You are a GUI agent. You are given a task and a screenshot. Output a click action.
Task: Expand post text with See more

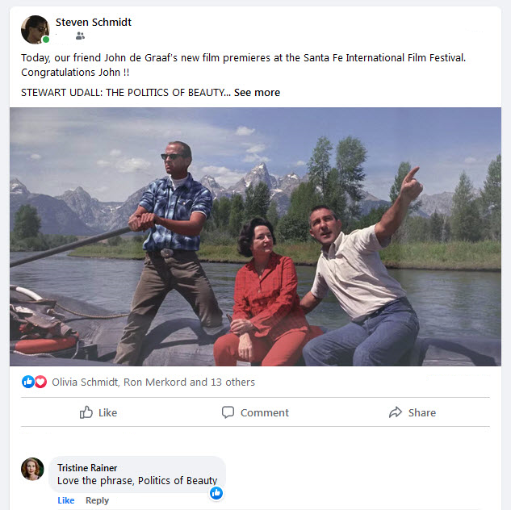[257, 93]
